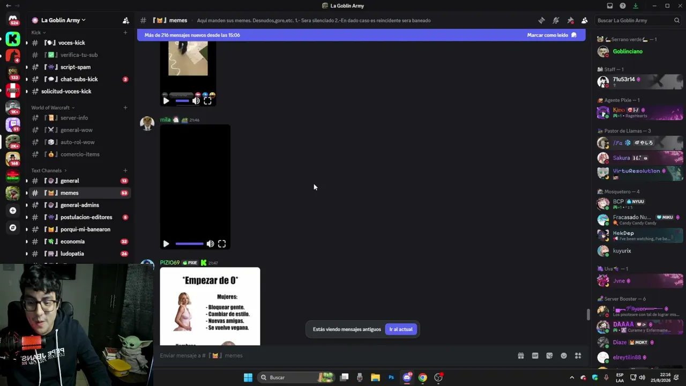Open Discord direct messages home icon
Image resolution: width=686 pixels, height=386 pixels.
click(13, 20)
